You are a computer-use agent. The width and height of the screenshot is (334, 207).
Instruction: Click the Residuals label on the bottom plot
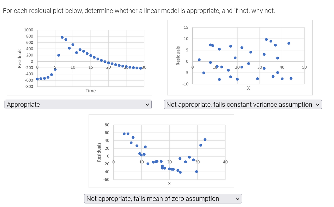coord(99,152)
